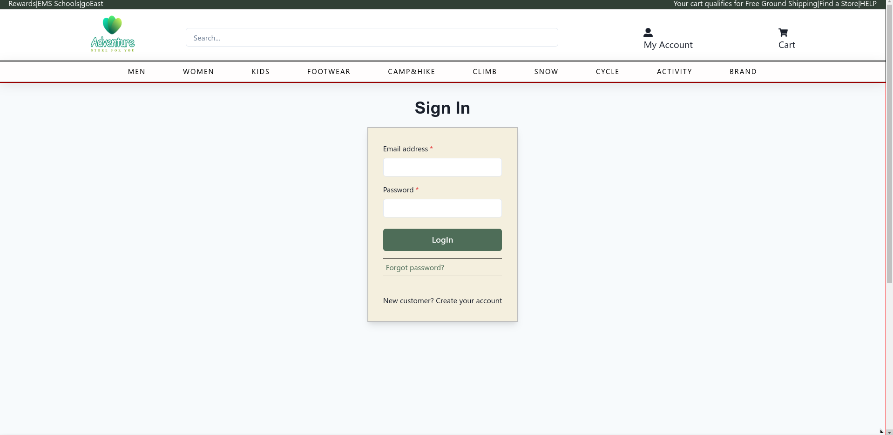Focus the Search input field
Viewport: 893px width, 435px height.
pos(372,37)
